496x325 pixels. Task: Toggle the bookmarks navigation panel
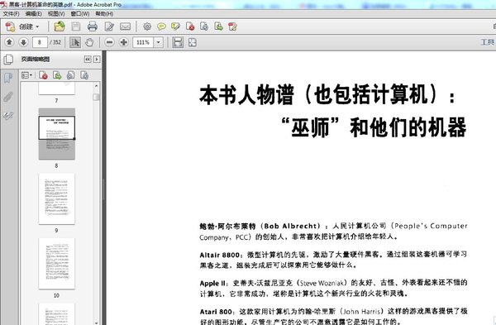point(8,78)
